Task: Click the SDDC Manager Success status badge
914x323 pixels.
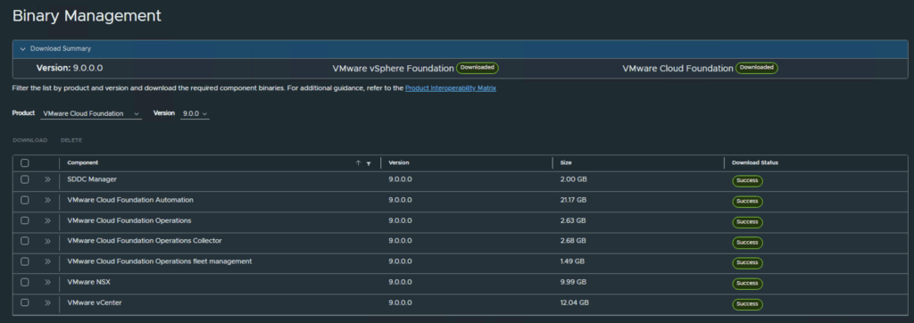Action: tap(747, 181)
